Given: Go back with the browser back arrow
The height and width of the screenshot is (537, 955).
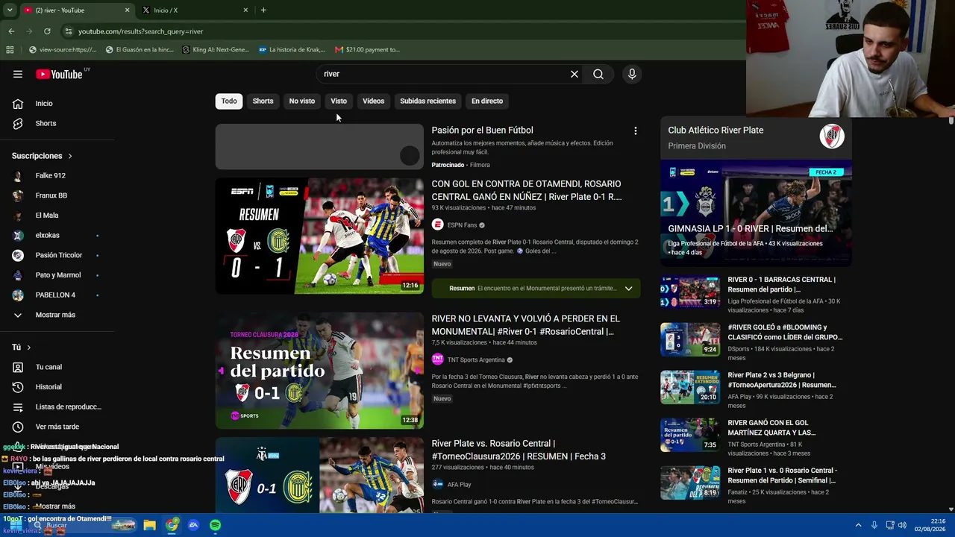Looking at the screenshot, I should pyautogui.click(x=11, y=31).
